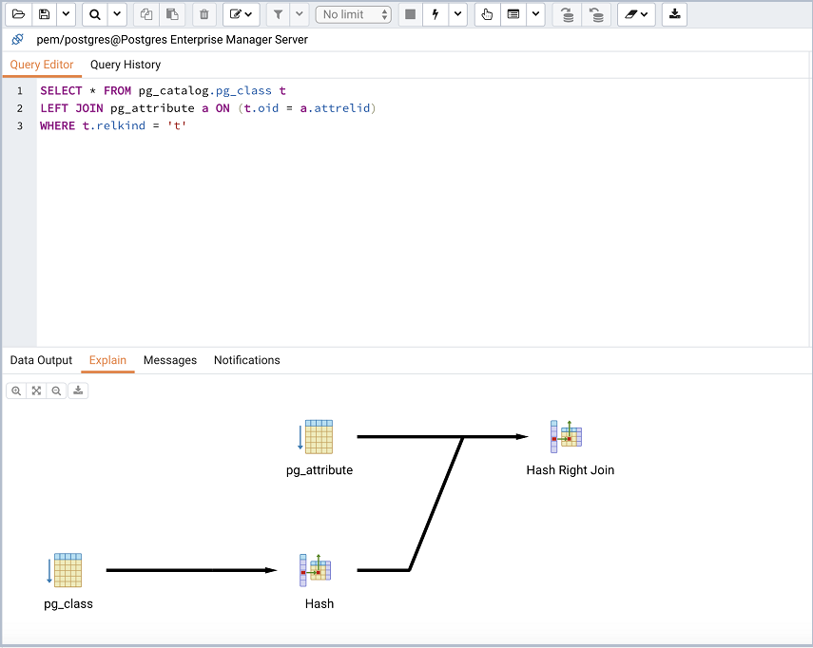Screen dimensions: 813x648
Task: Zoom in on the explain diagram
Action: (x=16, y=391)
